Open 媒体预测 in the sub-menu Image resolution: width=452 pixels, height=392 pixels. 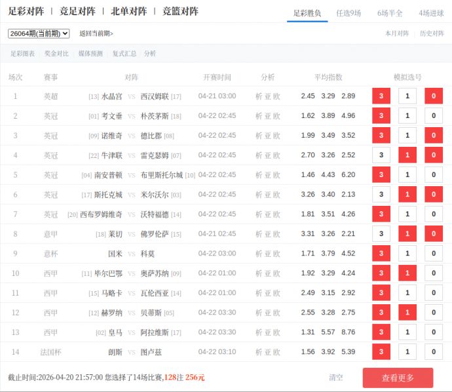pos(90,54)
